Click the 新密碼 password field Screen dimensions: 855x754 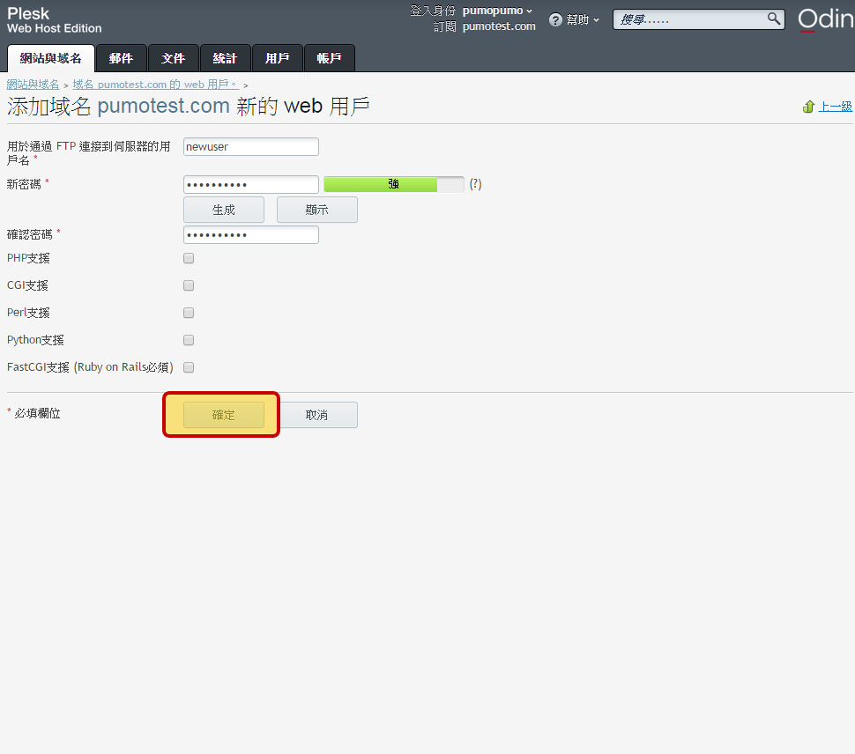tap(251, 185)
